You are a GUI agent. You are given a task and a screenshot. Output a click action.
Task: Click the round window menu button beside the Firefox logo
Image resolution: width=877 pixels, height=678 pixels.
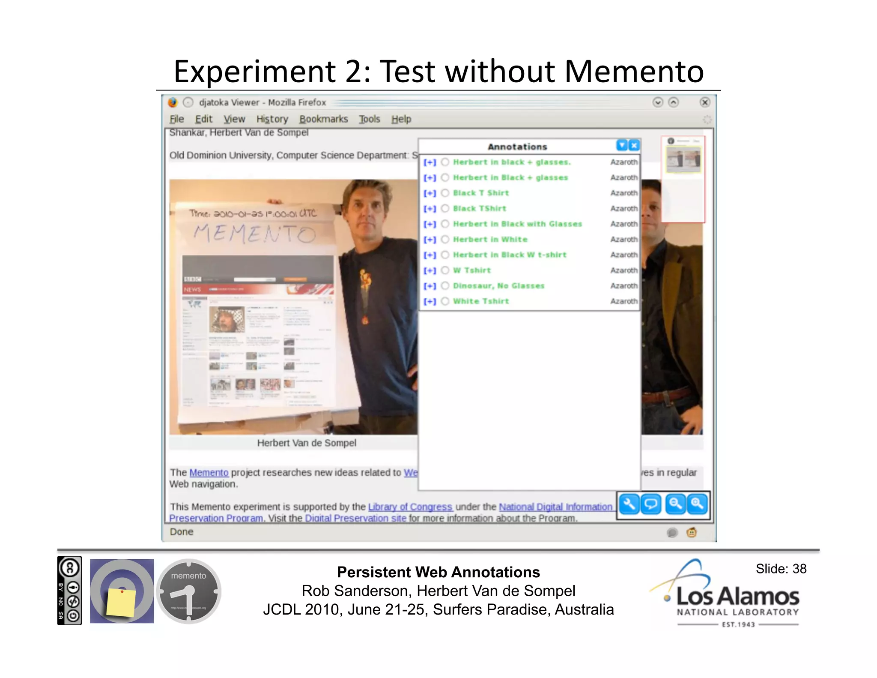[188, 102]
